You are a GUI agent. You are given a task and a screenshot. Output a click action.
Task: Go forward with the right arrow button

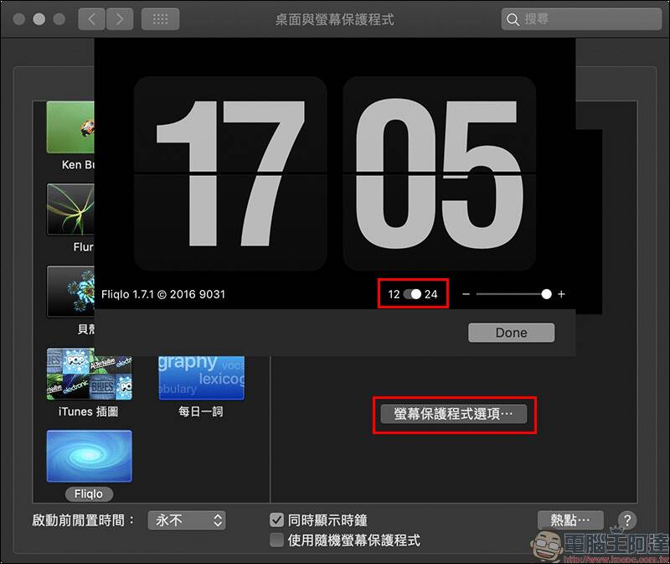[120, 19]
